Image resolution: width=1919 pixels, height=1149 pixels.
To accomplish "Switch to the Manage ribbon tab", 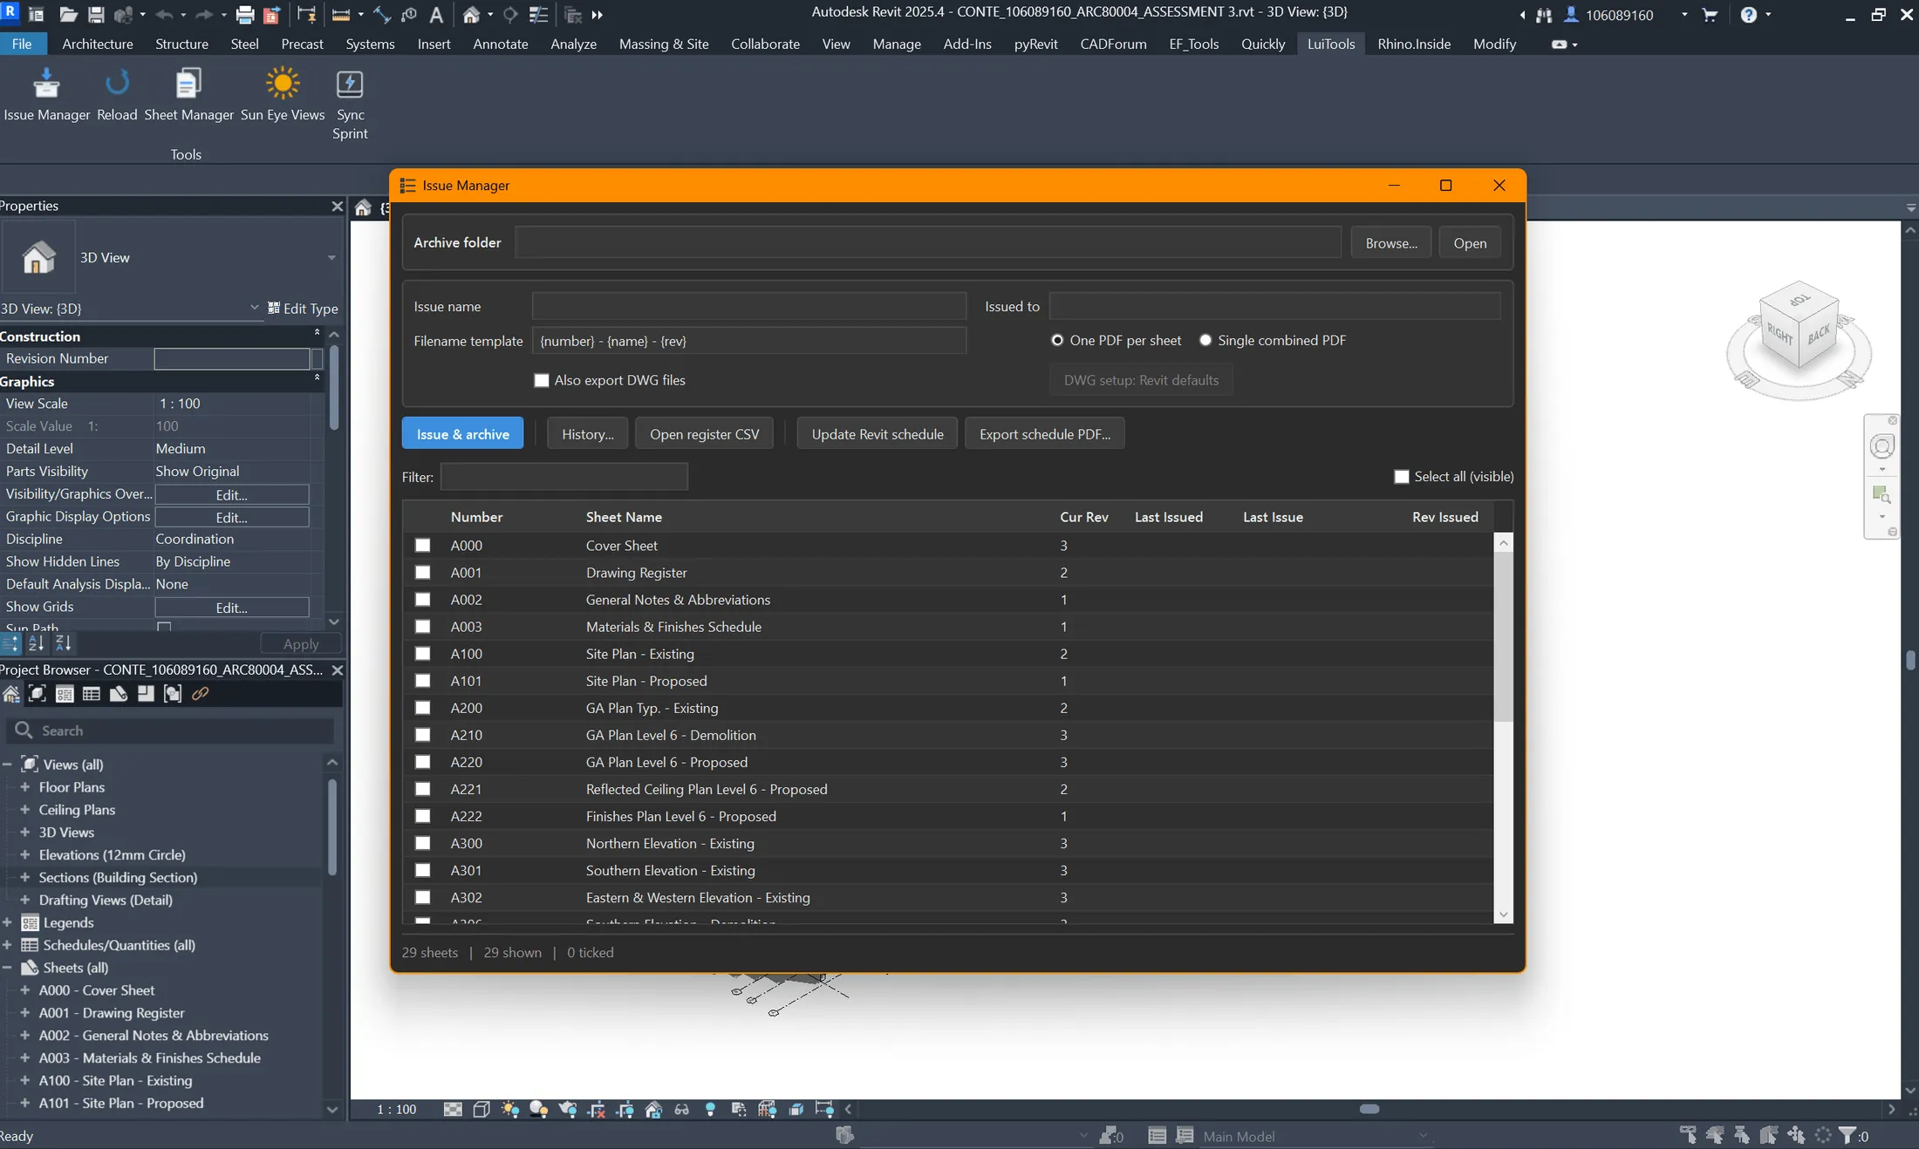I will (897, 44).
